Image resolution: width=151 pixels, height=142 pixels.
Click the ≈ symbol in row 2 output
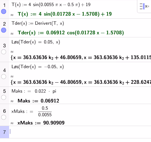point(12,33)
